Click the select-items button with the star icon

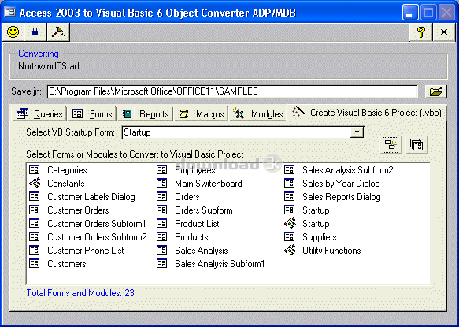click(391, 145)
